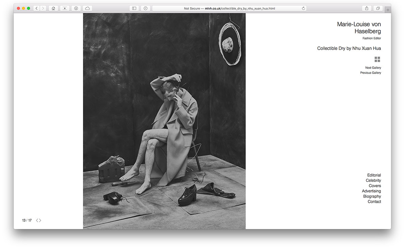Open gallery grid thumbnail view icon
Viewport: 408px width, 247px height.
[377, 59]
